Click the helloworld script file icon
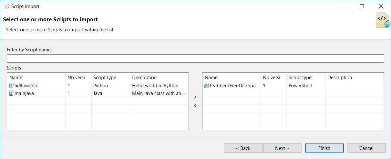Image resolution: width=391 pixels, height=159 pixels. click(11, 86)
